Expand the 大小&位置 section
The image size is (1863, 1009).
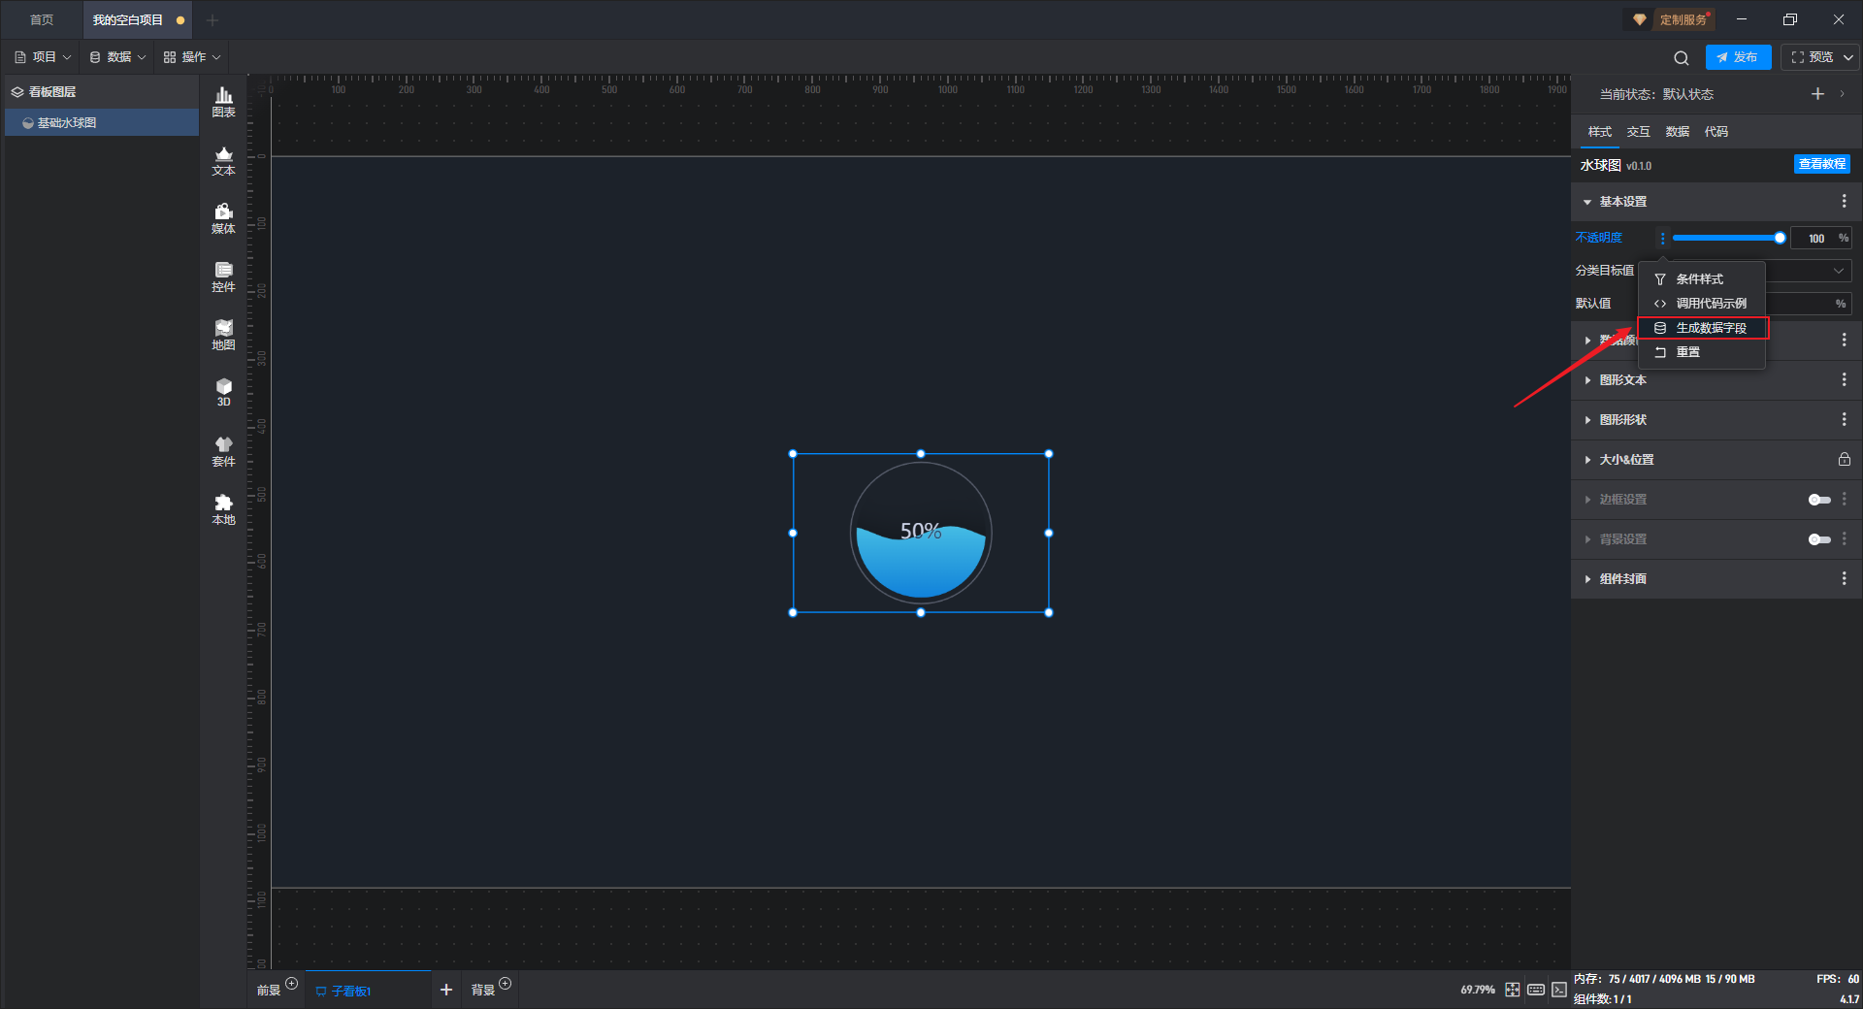click(1587, 460)
